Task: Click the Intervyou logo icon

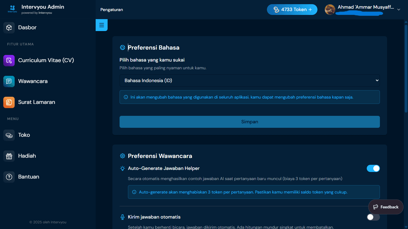Action: click(13, 9)
